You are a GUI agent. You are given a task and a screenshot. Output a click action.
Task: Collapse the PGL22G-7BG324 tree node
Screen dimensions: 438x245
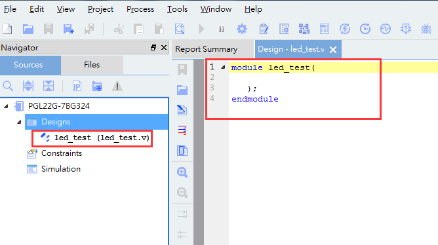(x=6, y=106)
